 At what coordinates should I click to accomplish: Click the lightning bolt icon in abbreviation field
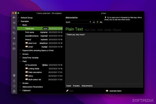point(97,22)
